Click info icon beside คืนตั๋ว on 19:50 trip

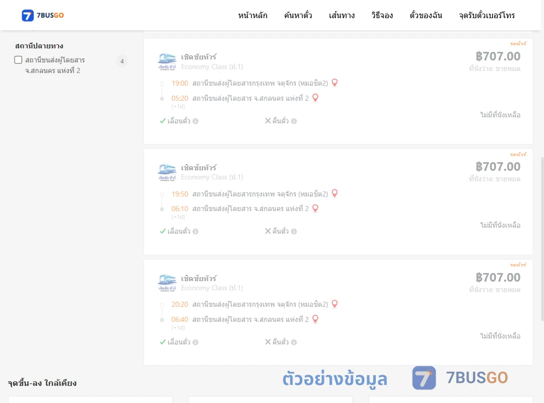pos(294,232)
